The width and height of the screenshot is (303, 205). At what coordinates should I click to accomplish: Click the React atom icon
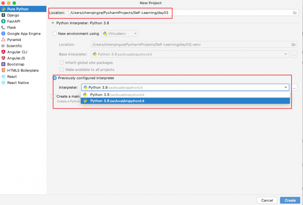click(x=3, y=77)
